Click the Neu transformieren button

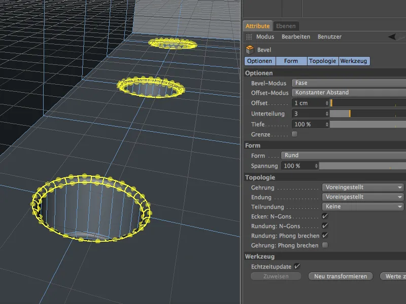tap(341, 276)
